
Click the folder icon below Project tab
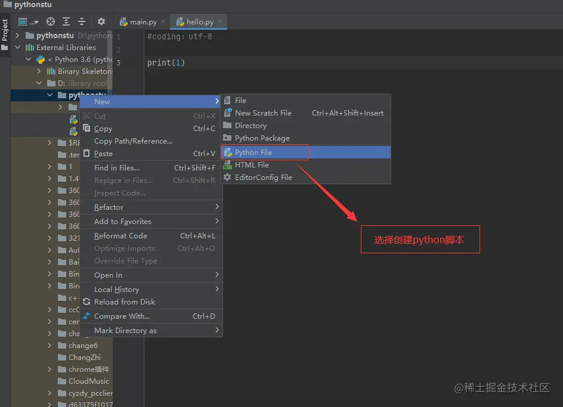(x=5, y=48)
